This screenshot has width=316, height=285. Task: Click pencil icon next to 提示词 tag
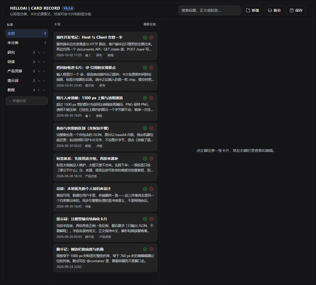[x=39, y=81]
